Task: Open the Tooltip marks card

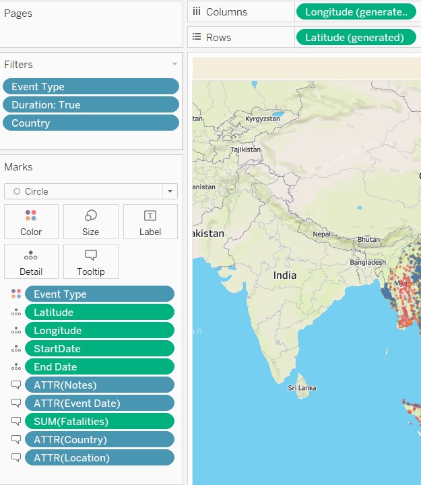Action: click(90, 262)
